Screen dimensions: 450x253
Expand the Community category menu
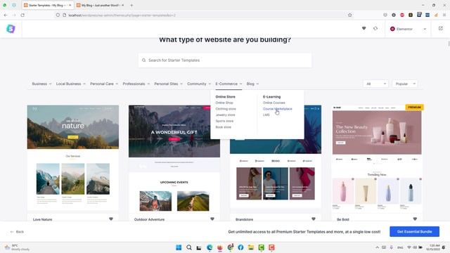point(199,84)
